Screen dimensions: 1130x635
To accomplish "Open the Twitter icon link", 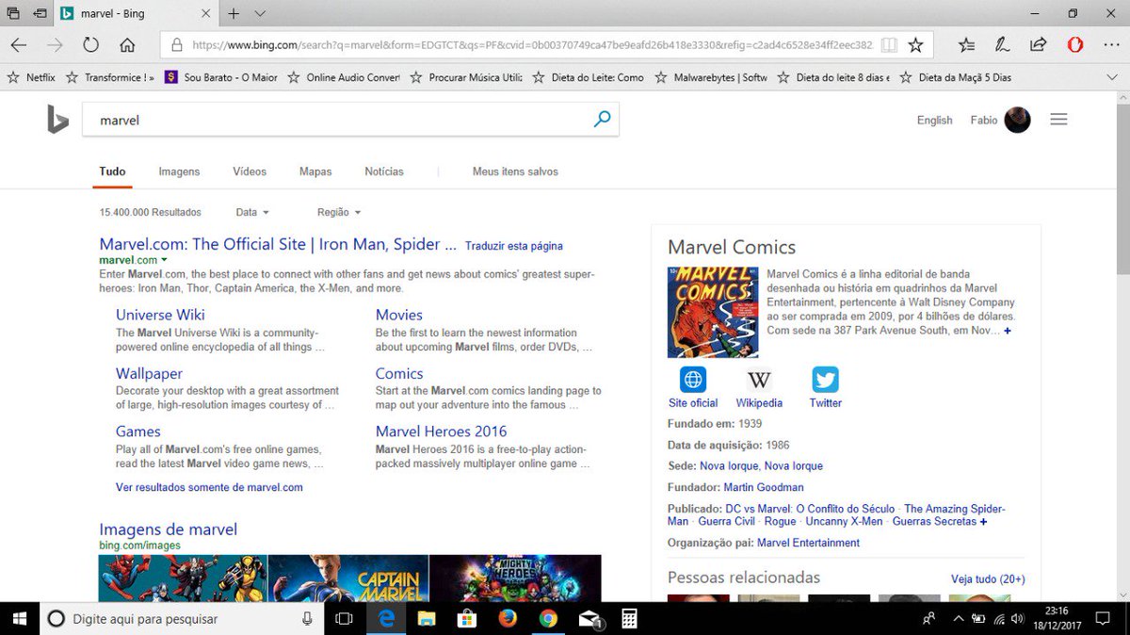I will pyautogui.click(x=825, y=380).
